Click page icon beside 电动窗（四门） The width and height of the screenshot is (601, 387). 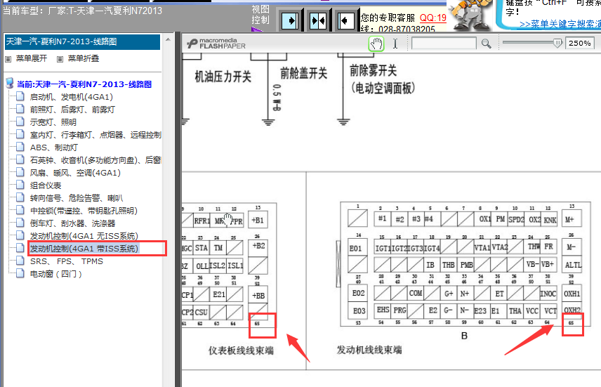(20, 274)
